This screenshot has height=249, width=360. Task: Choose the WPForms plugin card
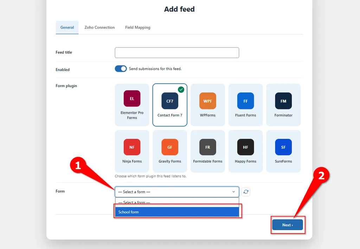207,105
